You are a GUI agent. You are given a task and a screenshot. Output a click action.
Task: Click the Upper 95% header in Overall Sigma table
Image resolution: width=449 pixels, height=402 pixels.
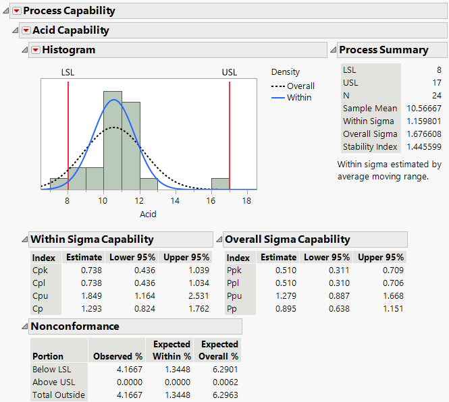coord(381,258)
